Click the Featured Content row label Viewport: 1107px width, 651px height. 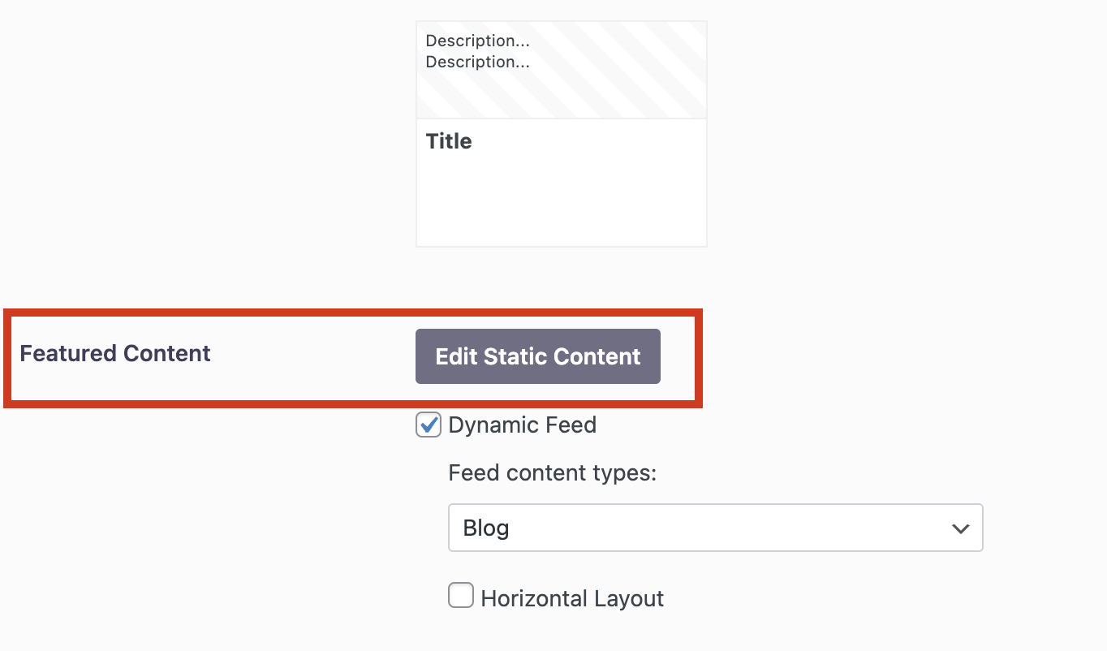[115, 353]
